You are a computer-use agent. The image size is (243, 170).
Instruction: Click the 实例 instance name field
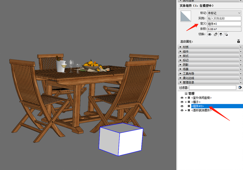pos(224,18)
